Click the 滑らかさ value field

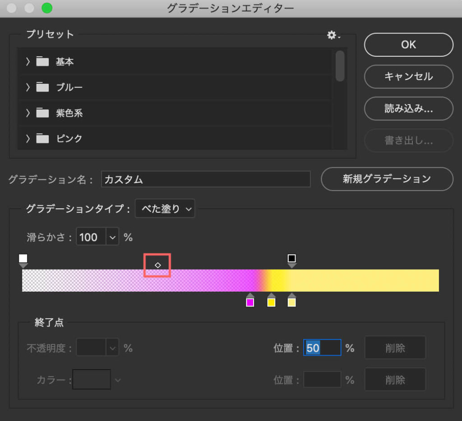coord(91,237)
